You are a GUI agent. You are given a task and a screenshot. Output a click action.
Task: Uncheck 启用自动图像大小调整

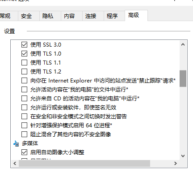tap(24, 152)
